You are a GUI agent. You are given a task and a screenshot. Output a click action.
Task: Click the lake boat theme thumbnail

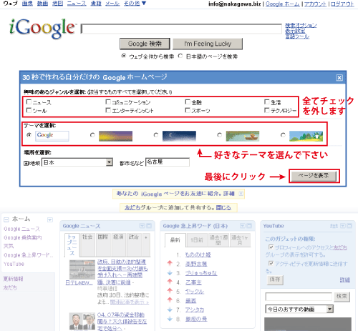point(243,136)
